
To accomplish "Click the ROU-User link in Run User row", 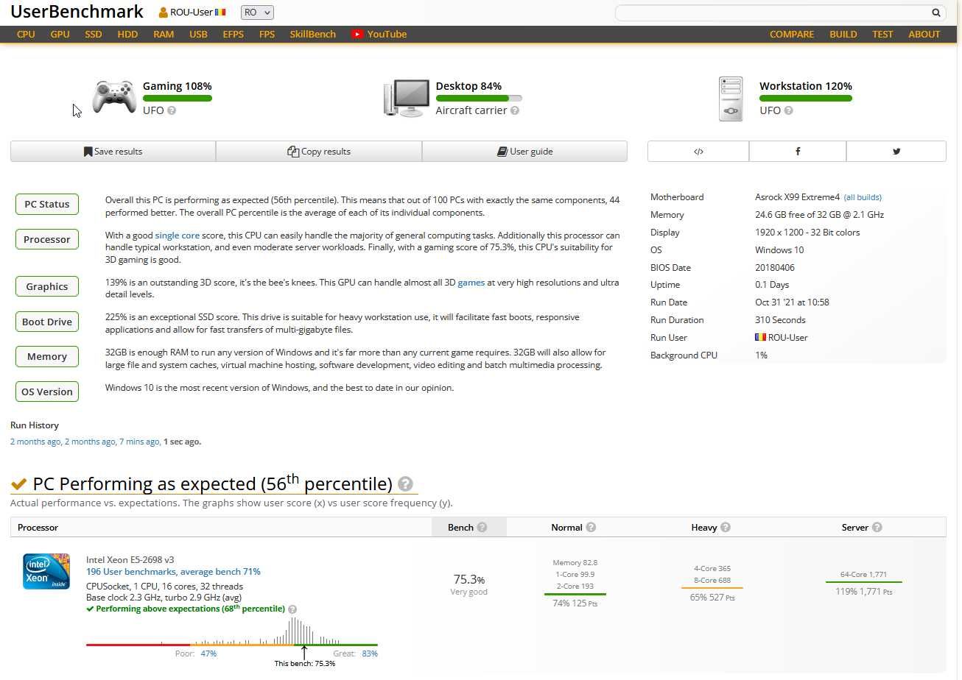I will coord(788,337).
